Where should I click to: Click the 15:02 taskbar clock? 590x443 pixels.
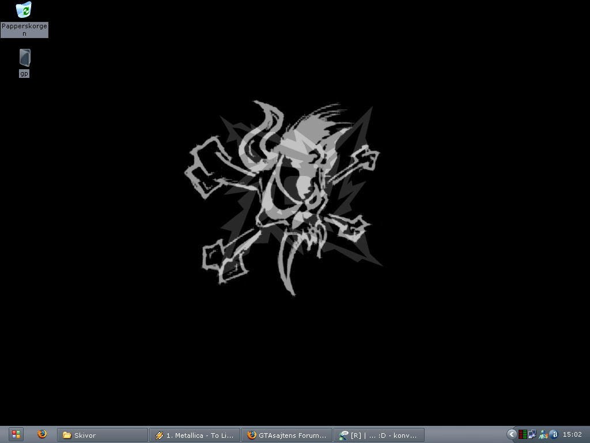pos(572,435)
